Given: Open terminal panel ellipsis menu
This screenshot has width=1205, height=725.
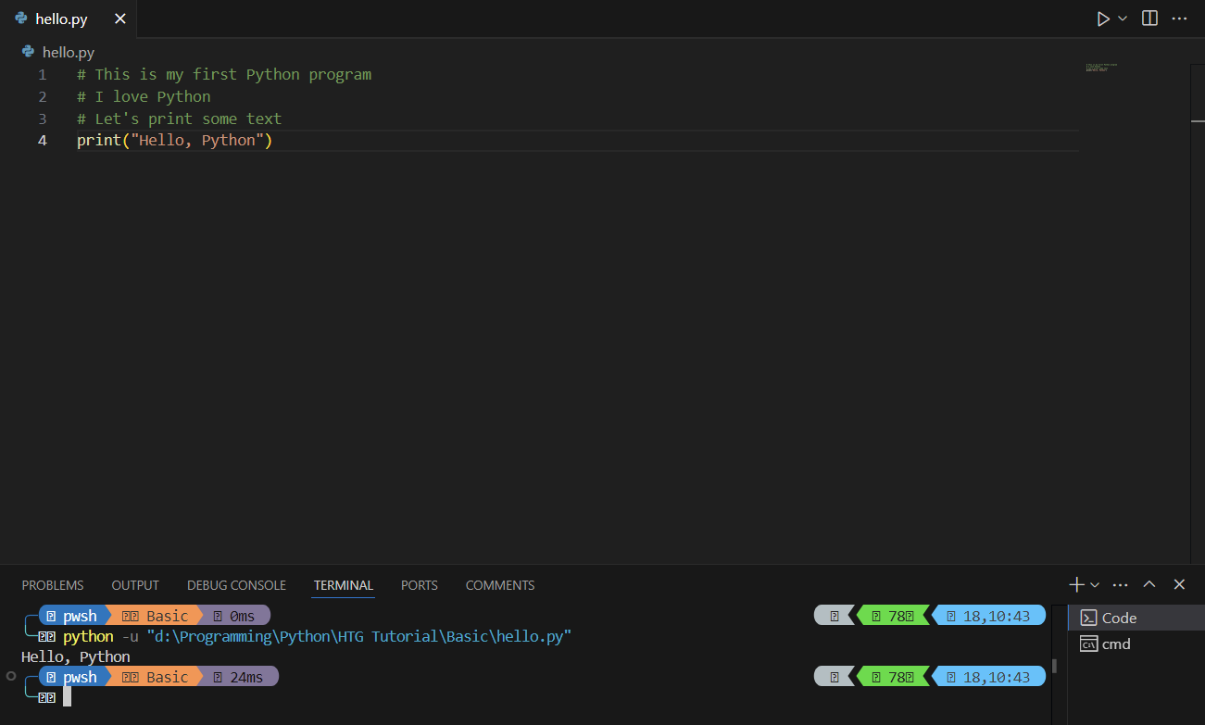Looking at the screenshot, I should 1120,585.
